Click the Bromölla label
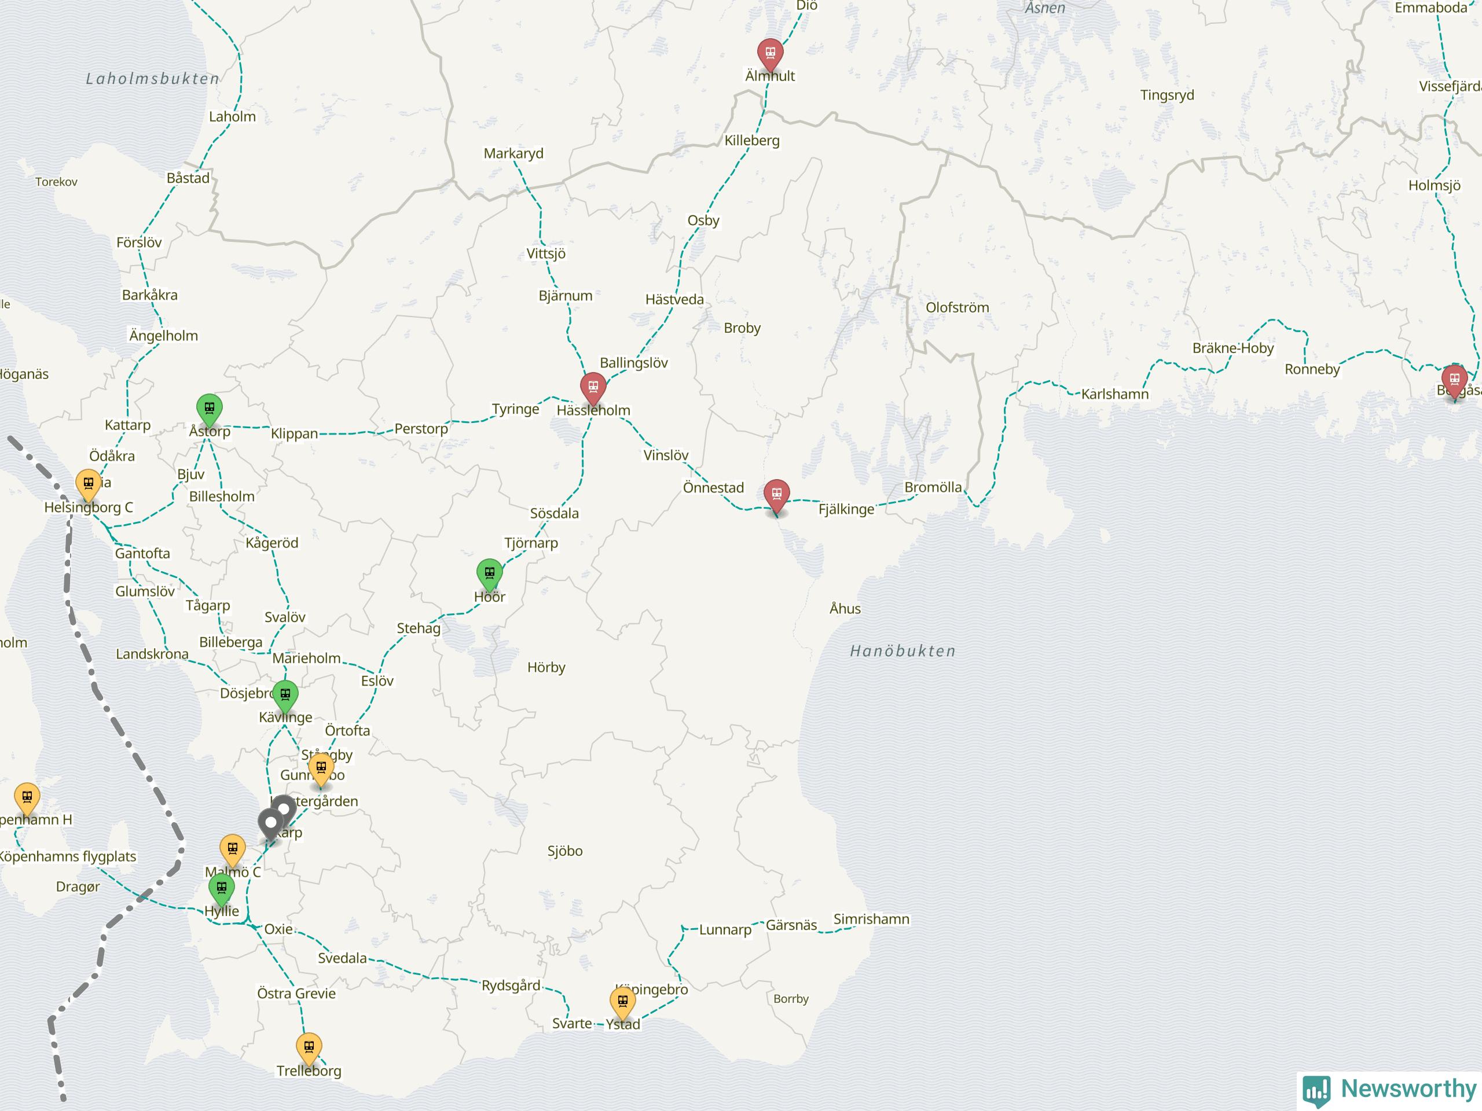 click(x=932, y=488)
